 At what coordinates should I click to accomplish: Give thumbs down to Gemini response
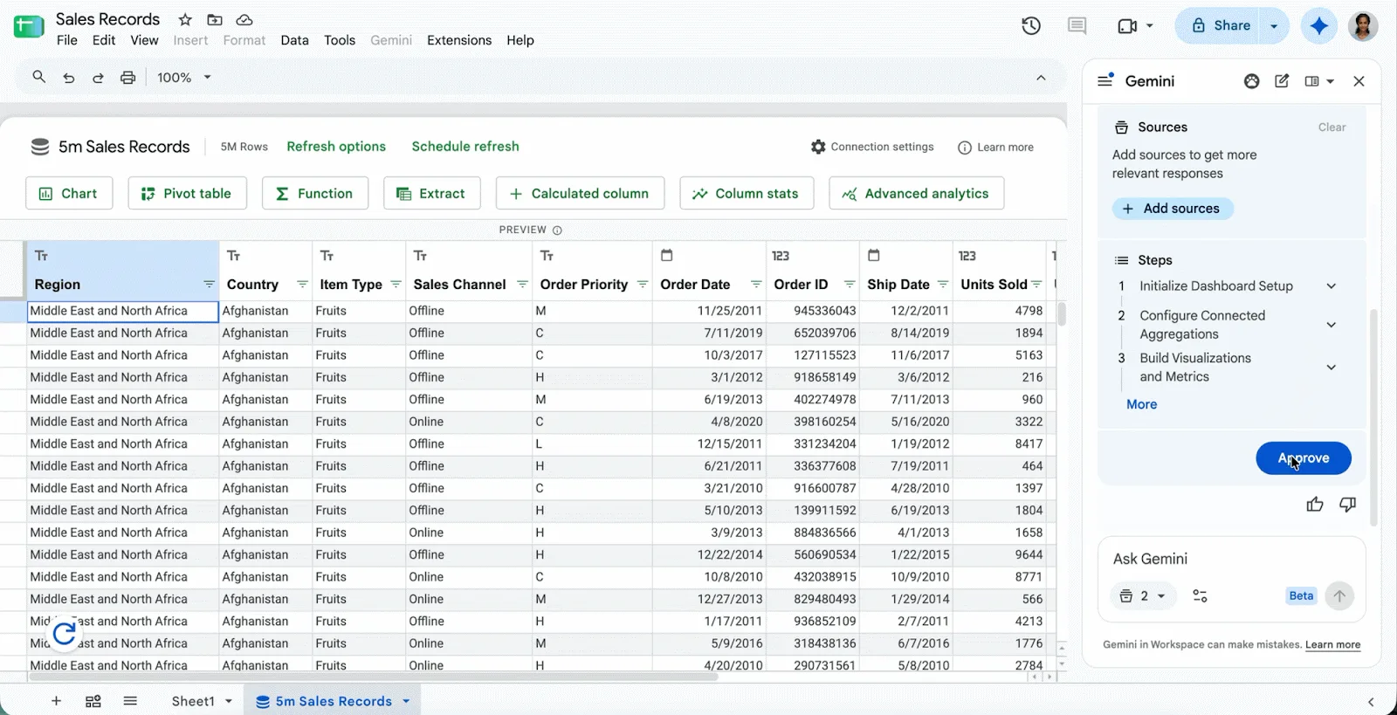1348,505
